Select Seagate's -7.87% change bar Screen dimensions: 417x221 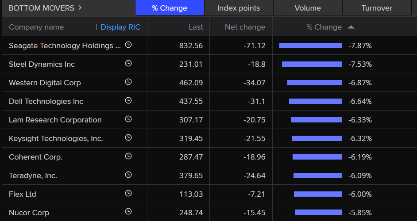310,46
